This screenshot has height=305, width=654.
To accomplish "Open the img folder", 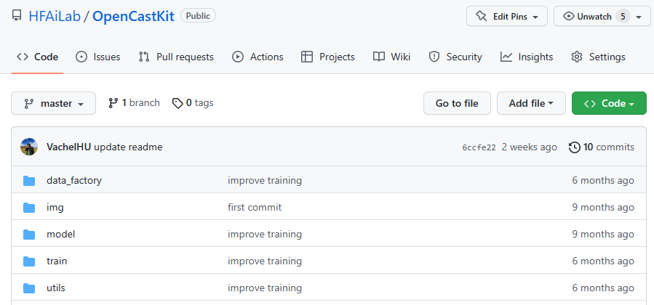I will (55, 207).
